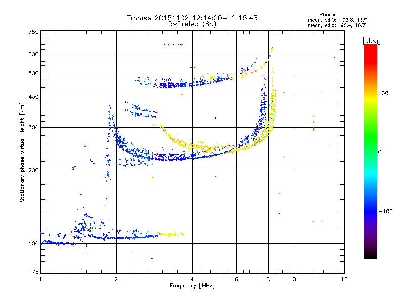Screen dimensions: 405x304
Task: Click the 'Frequency [MHz]' axis label
Action: coord(192,286)
